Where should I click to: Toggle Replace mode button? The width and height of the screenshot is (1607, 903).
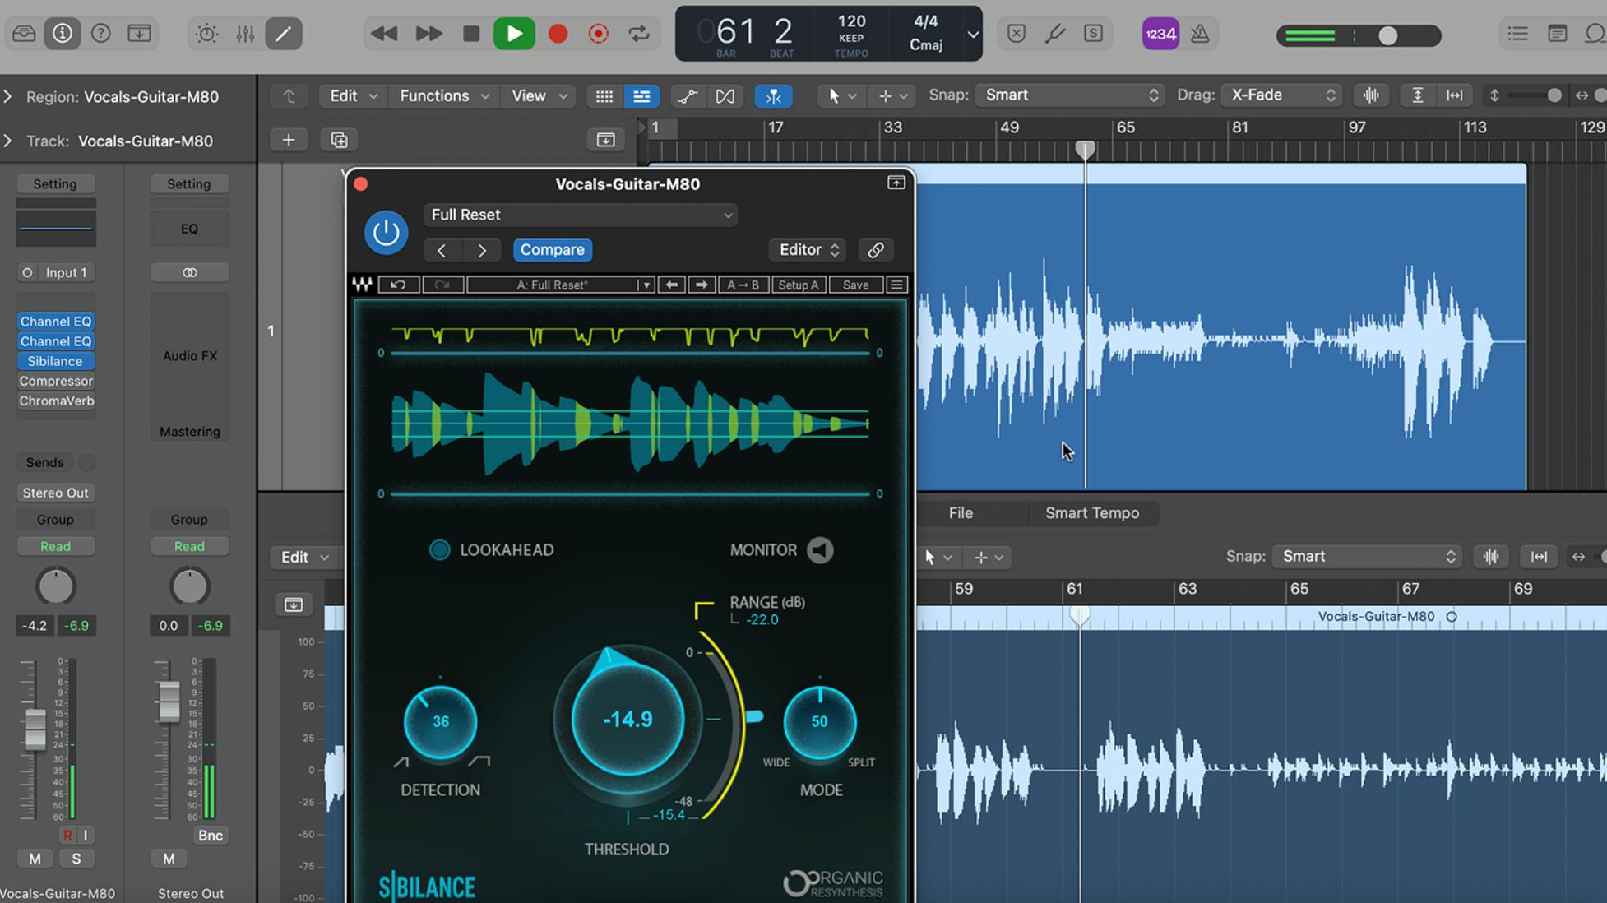(x=1017, y=34)
